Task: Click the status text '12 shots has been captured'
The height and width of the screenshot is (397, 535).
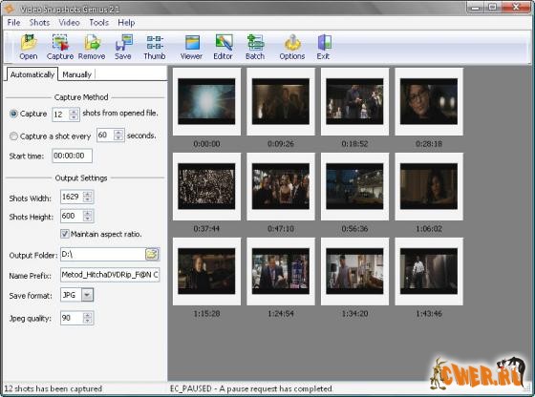Action: coord(53,388)
